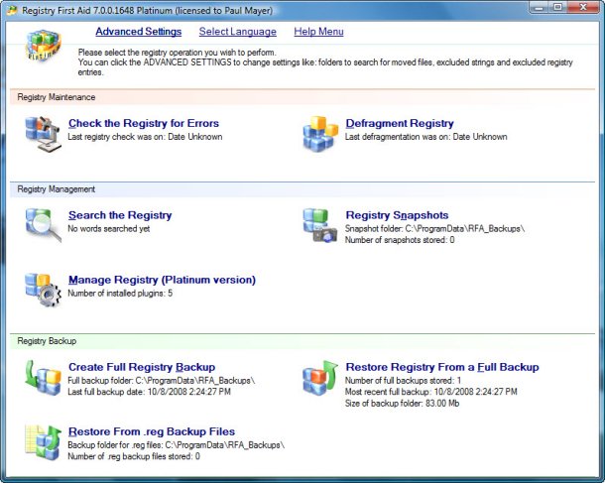605x483 pixels.
Task: Click the Check the Registry for Errors icon
Action: click(x=43, y=133)
